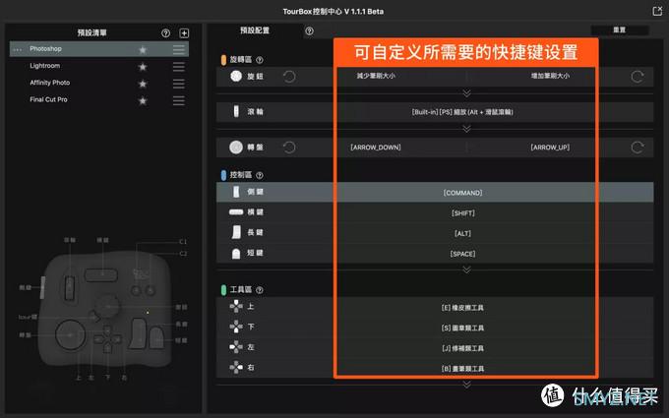The image size is (669, 418).
Task: Click counter-clockwise arrow icon in 旋鈕 row
Action: 289,77
